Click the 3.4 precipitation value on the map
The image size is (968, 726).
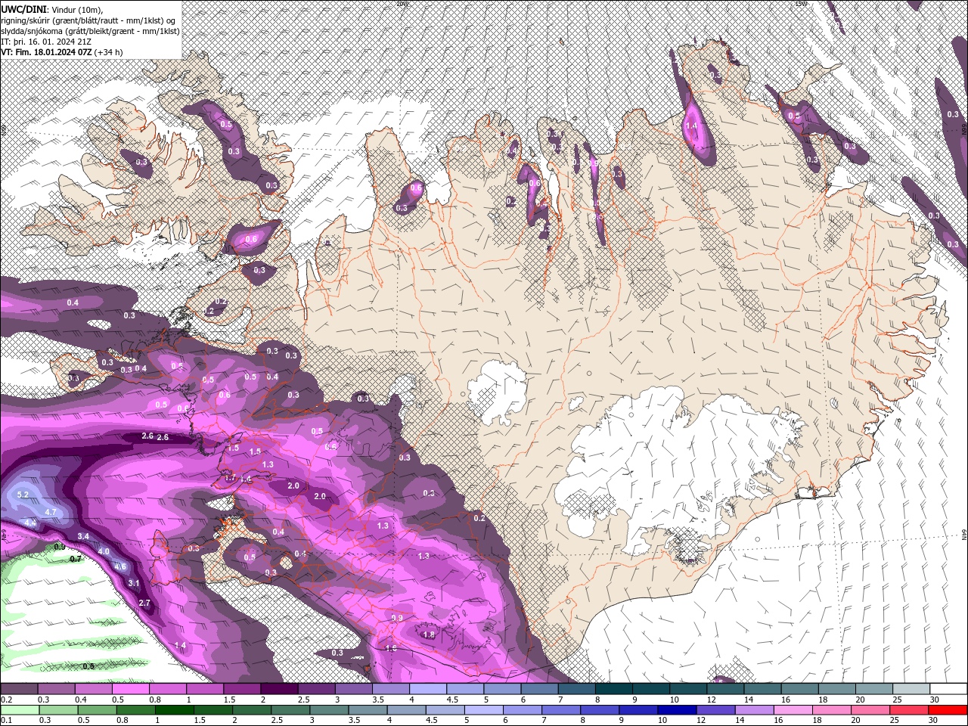[x=83, y=536]
